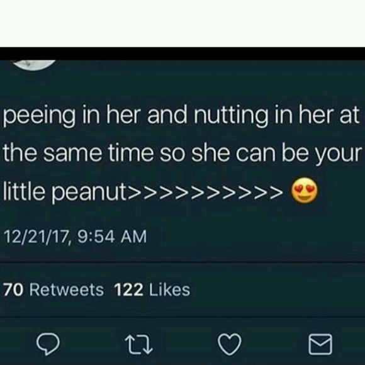The height and width of the screenshot is (365, 365).
Task: Click the word "Likes" label
Action: tap(170, 290)
